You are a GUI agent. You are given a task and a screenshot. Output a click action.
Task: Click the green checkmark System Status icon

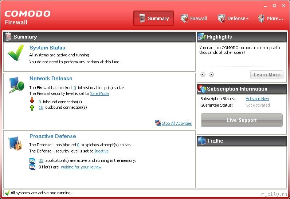click(16, 52)
